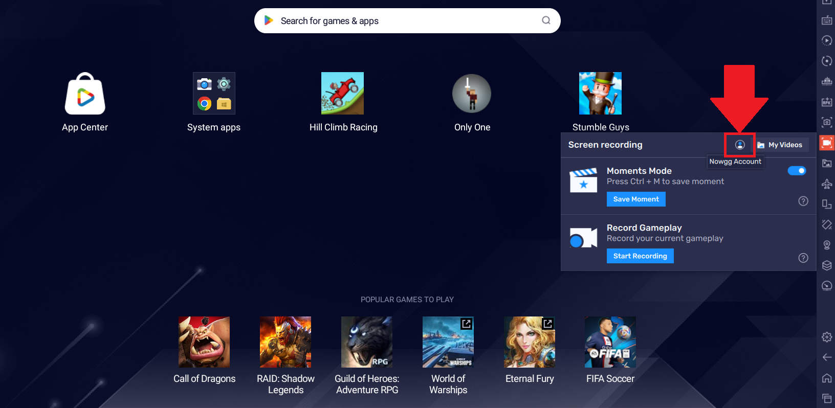The image size is (835, 408).
Task: Click the "Moments Mode" heading text
Action: click(639, 171)
